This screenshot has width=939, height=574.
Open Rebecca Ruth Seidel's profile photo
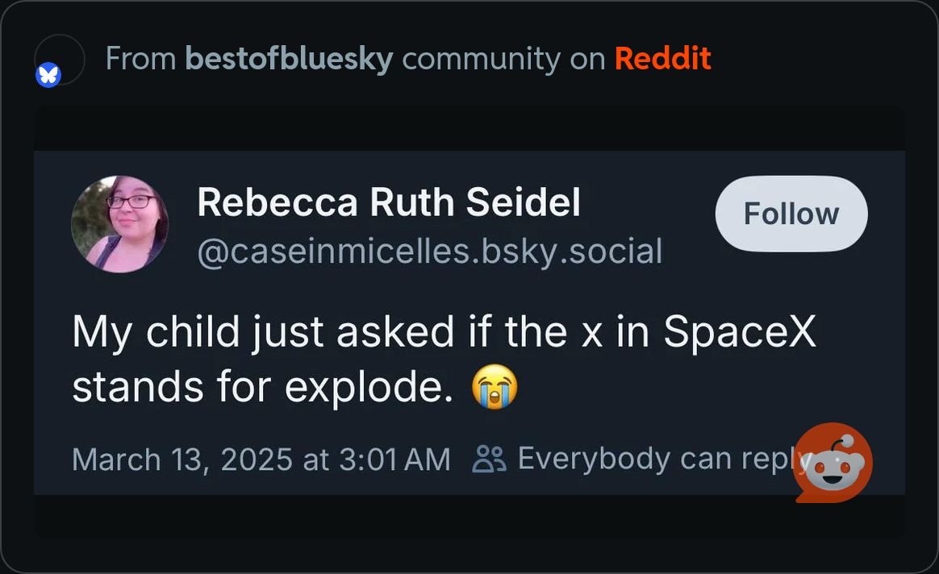click(x=119, y=223)
